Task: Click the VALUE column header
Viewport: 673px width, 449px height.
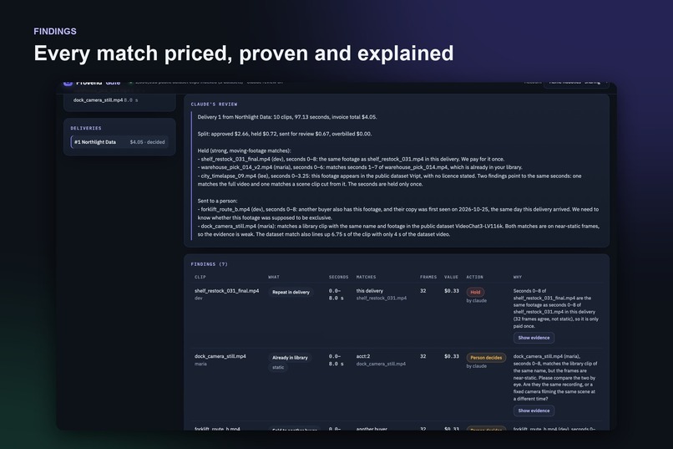Action: (x=451, y=277)
